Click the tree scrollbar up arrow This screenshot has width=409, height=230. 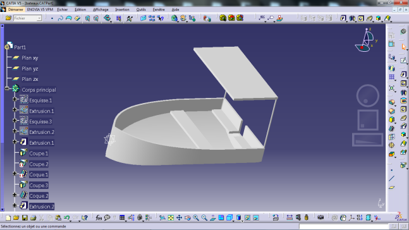(x=2, y=26)
